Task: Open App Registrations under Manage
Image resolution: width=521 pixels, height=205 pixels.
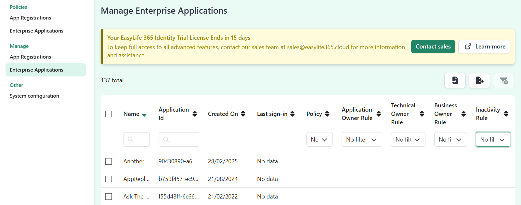Action: point(30,57)
